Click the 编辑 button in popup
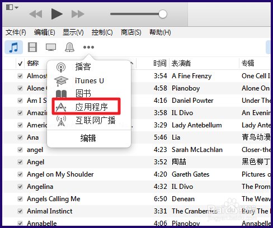The width and height of the screenshot is (273, 228). point(88,138)
